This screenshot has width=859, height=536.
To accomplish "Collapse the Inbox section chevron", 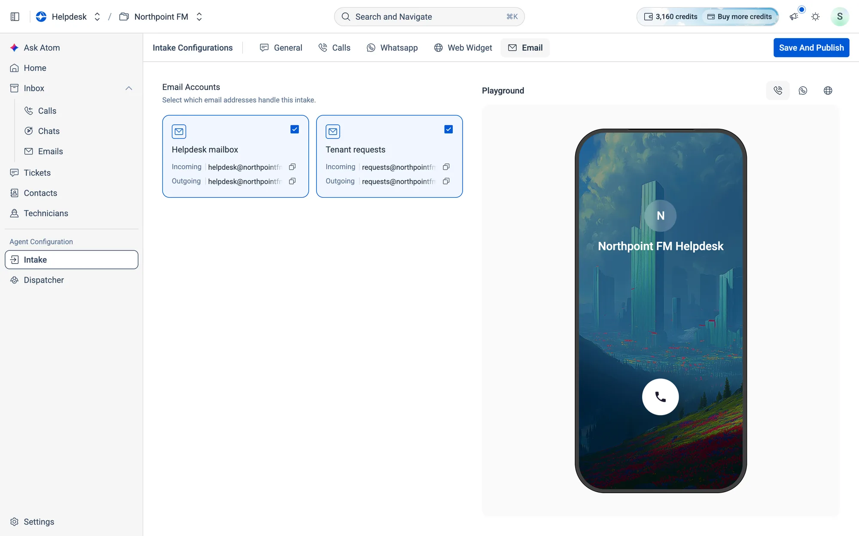I will click(x=129, y=88).
